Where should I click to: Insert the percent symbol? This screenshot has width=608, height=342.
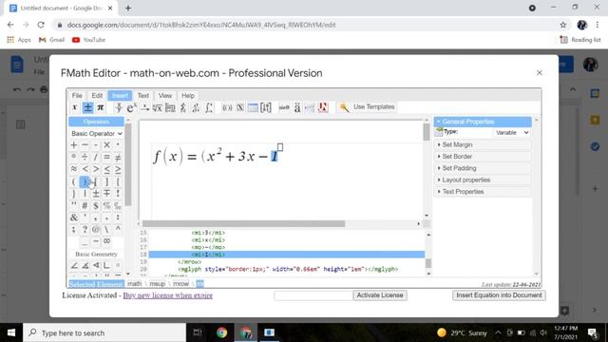[106, 205]
